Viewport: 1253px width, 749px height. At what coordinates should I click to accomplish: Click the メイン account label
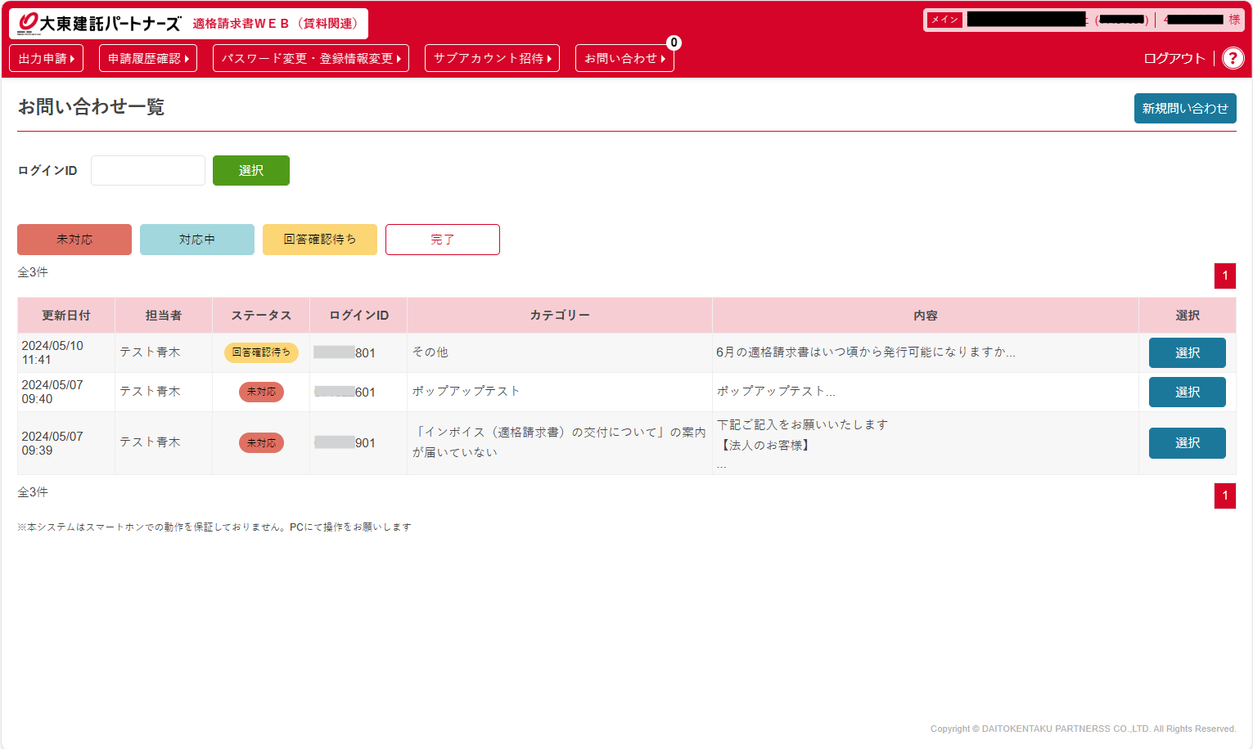tap(944, 20)
